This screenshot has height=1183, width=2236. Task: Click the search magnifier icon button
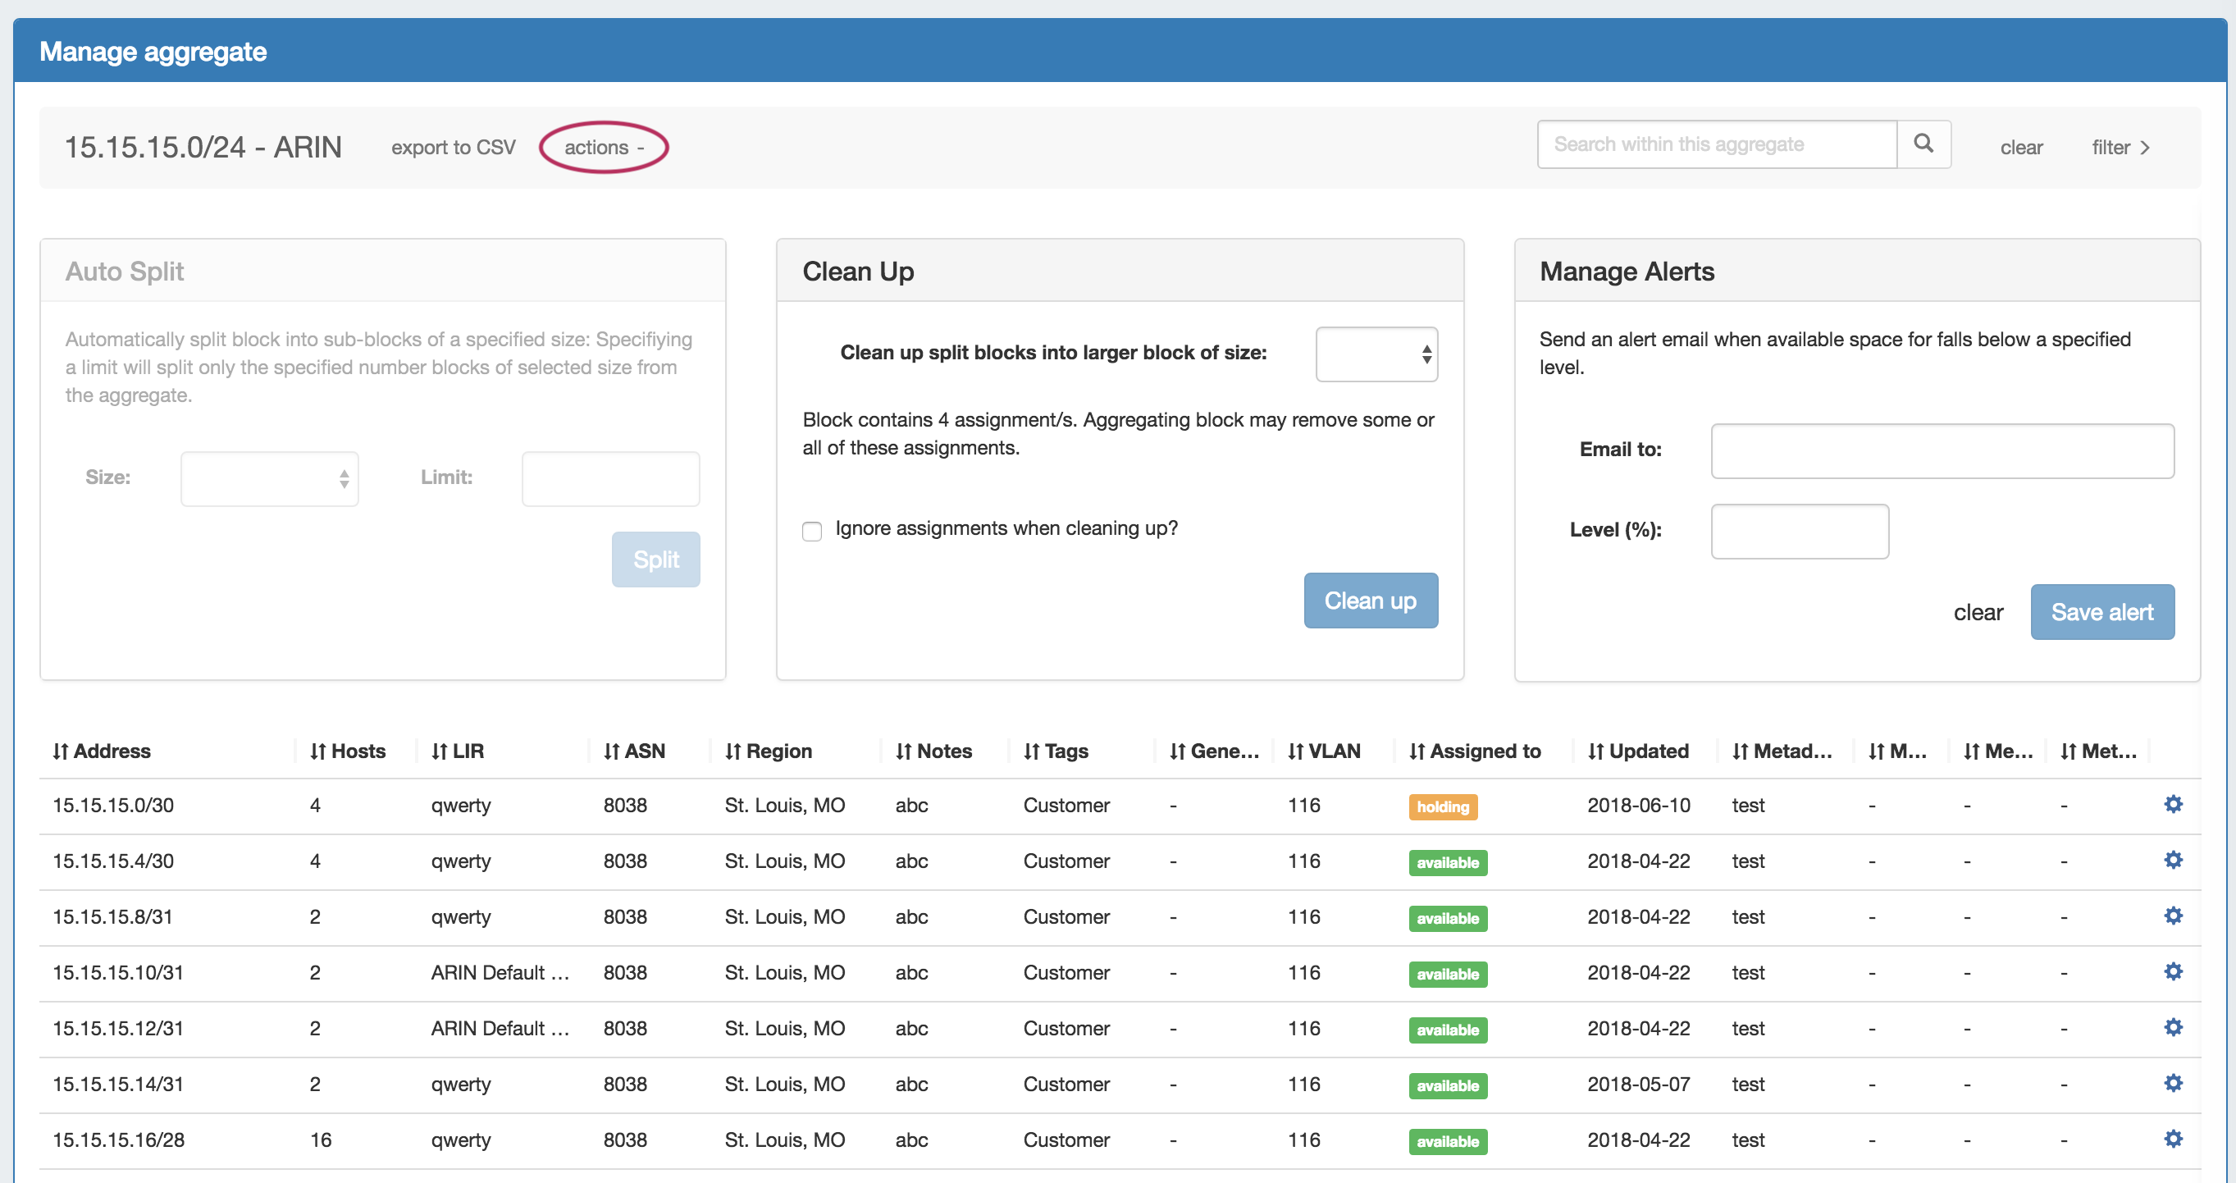(x=1923, y=144)
